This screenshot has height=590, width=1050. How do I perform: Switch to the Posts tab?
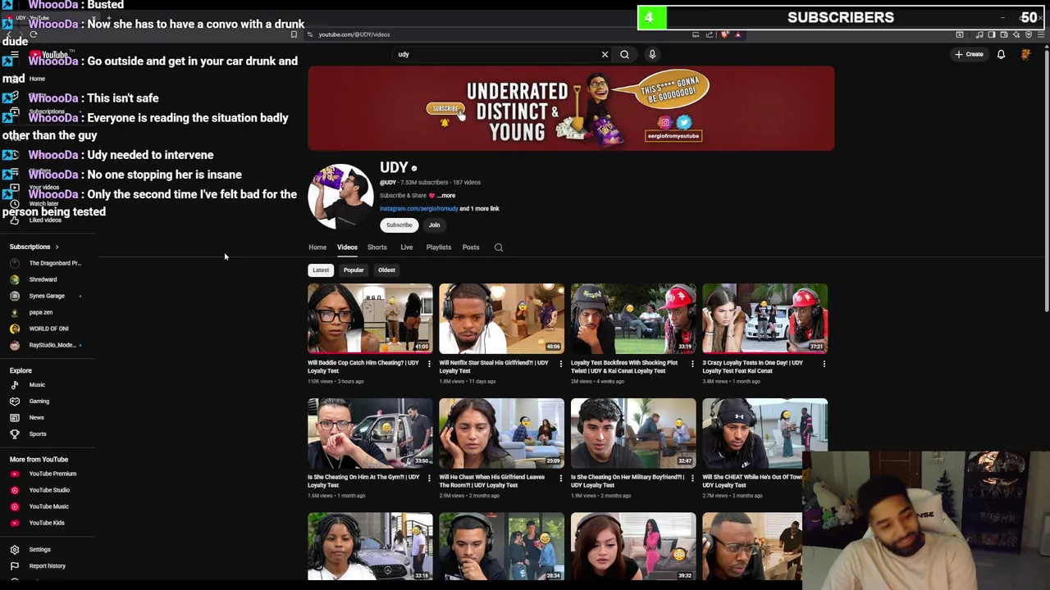471,247
